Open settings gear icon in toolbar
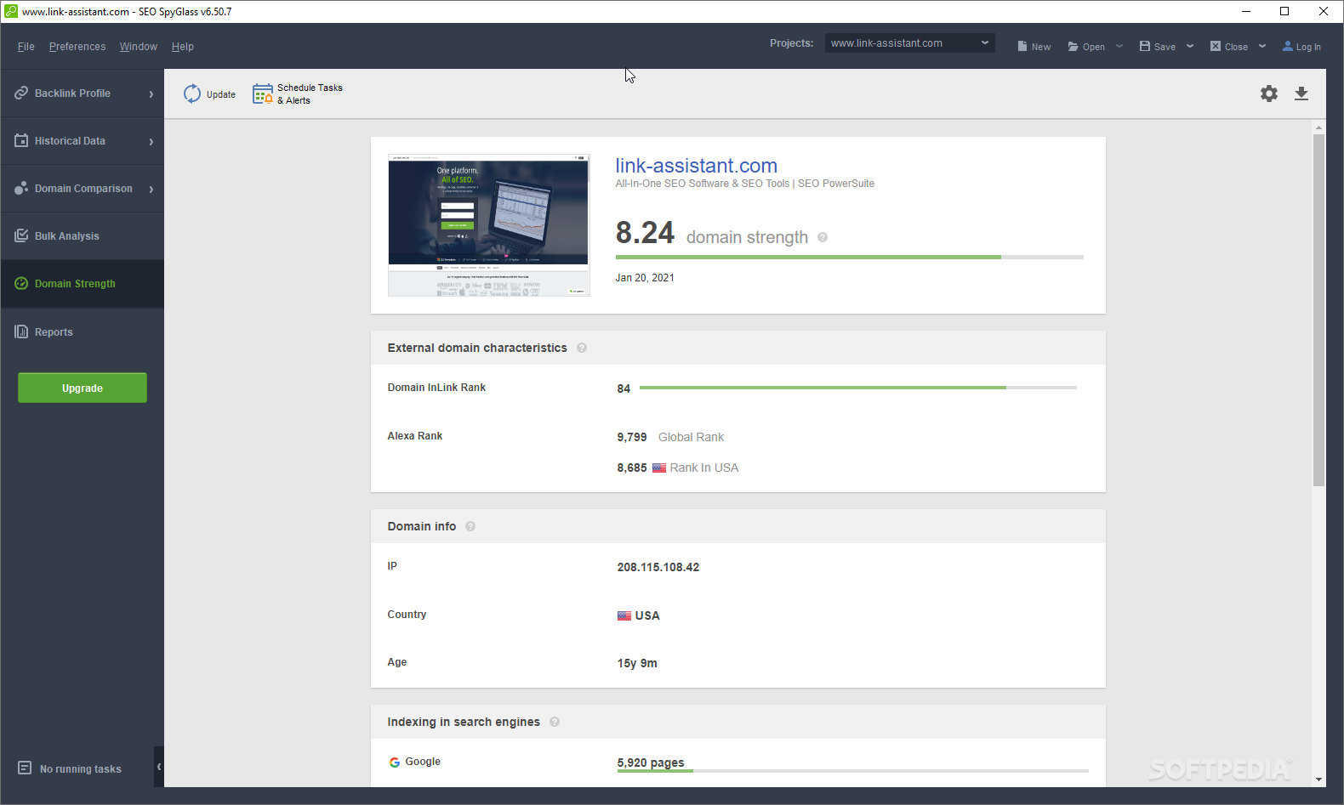The image size is (1344, 805). coord(1269,94)
